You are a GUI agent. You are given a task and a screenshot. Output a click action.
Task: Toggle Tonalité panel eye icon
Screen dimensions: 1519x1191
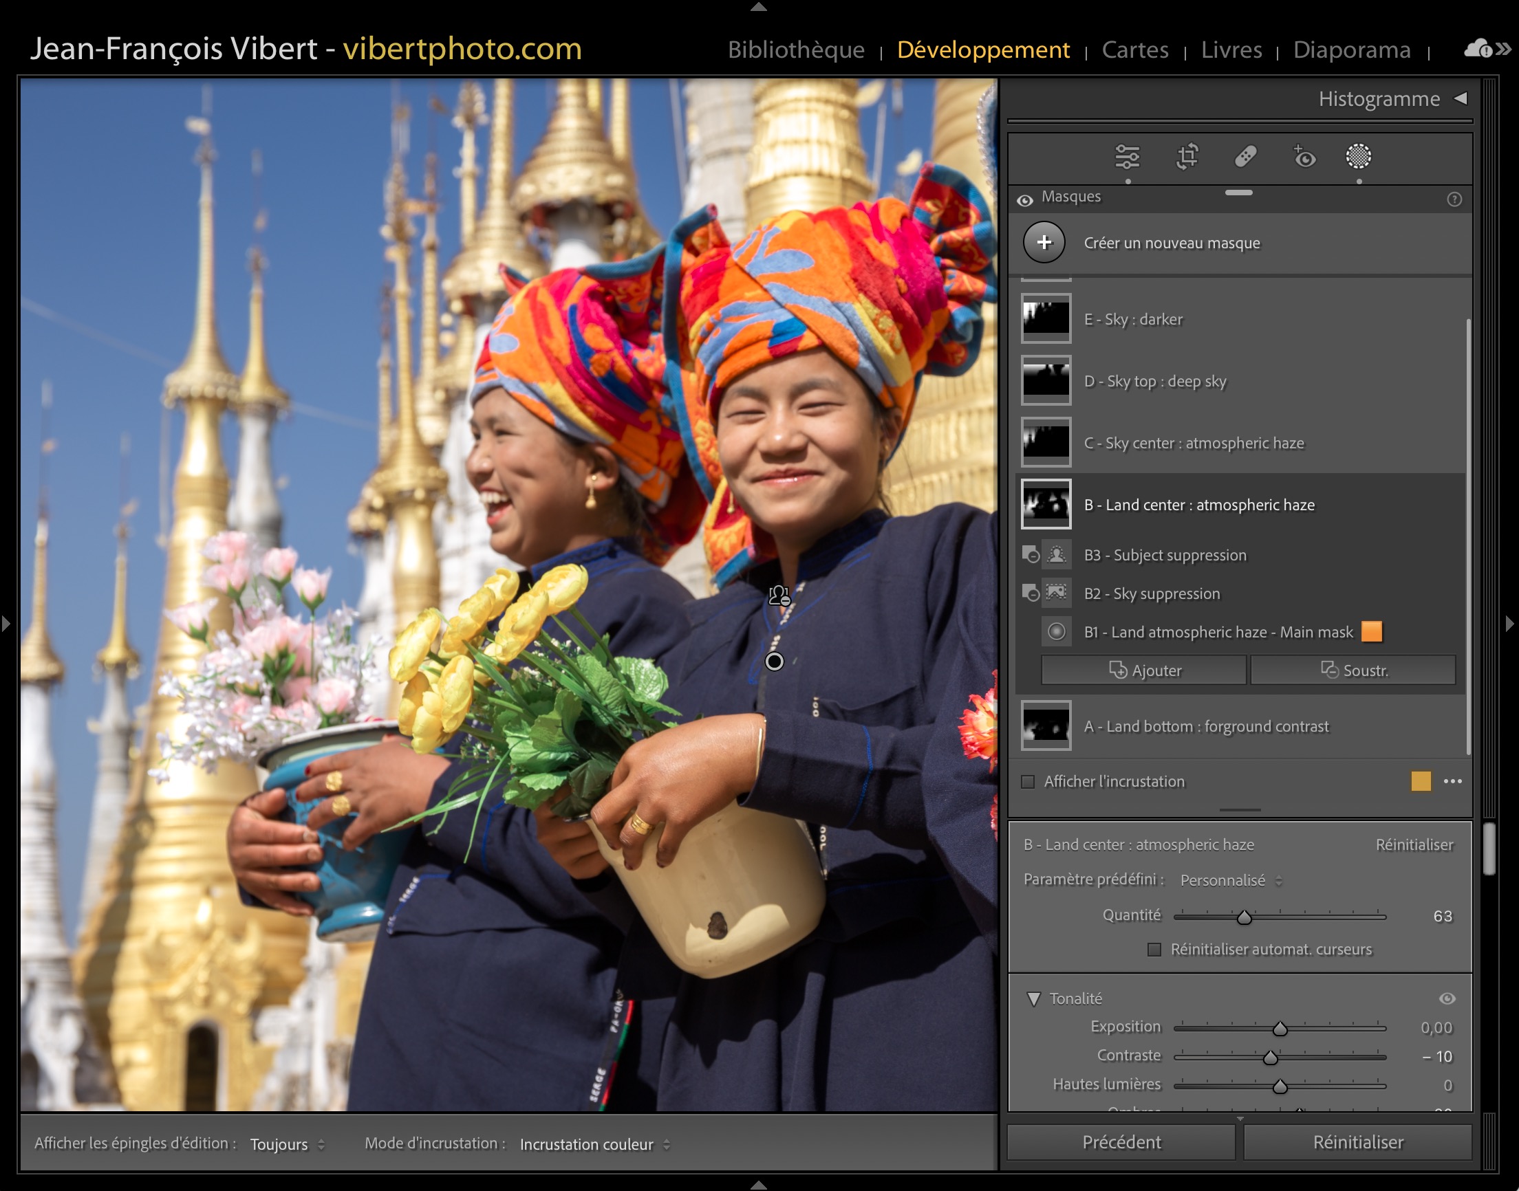(1447, 998)
